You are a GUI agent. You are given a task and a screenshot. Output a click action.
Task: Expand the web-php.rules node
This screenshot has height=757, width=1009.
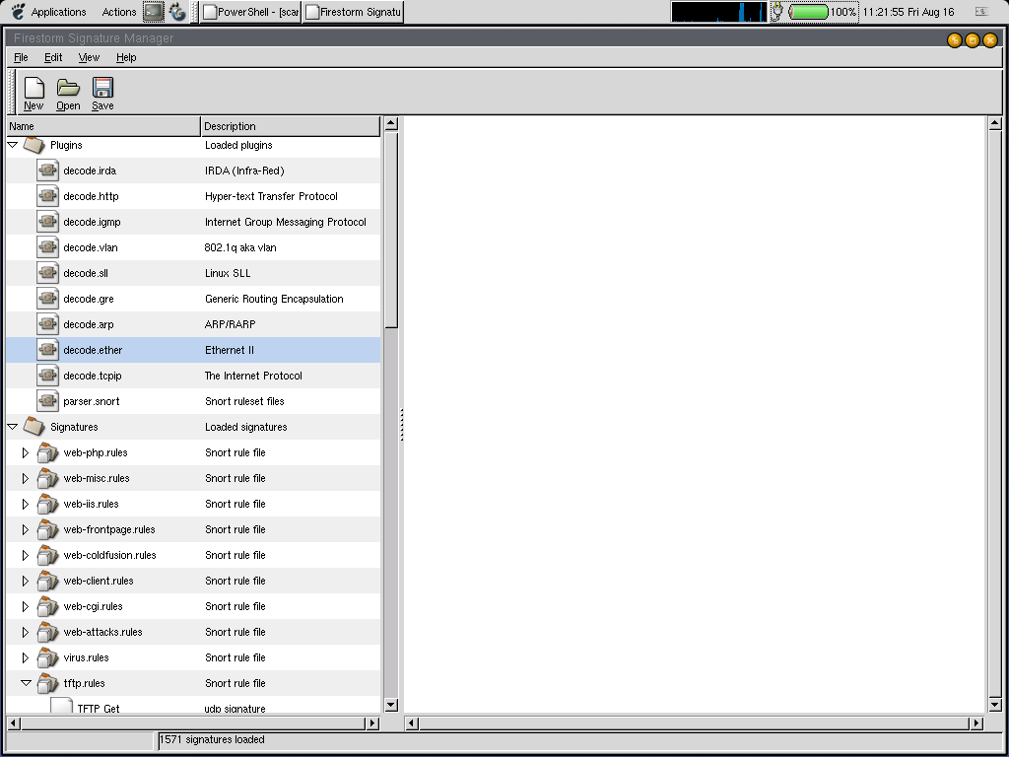[25, 452]
